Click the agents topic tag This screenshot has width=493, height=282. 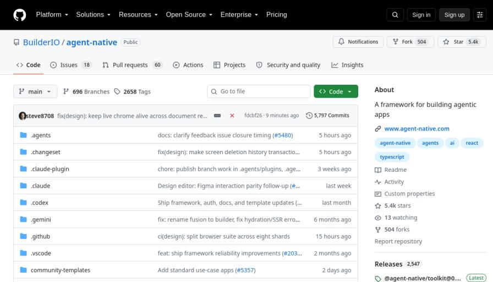tap(430, 143)
